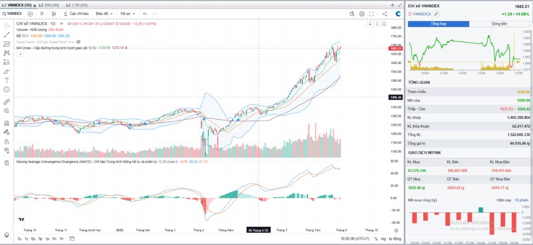Select the pattern drawing tool

(7, 53)
